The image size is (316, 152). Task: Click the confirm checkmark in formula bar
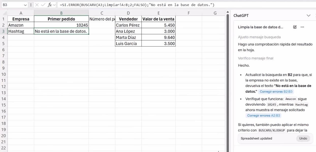click(43, 5)
